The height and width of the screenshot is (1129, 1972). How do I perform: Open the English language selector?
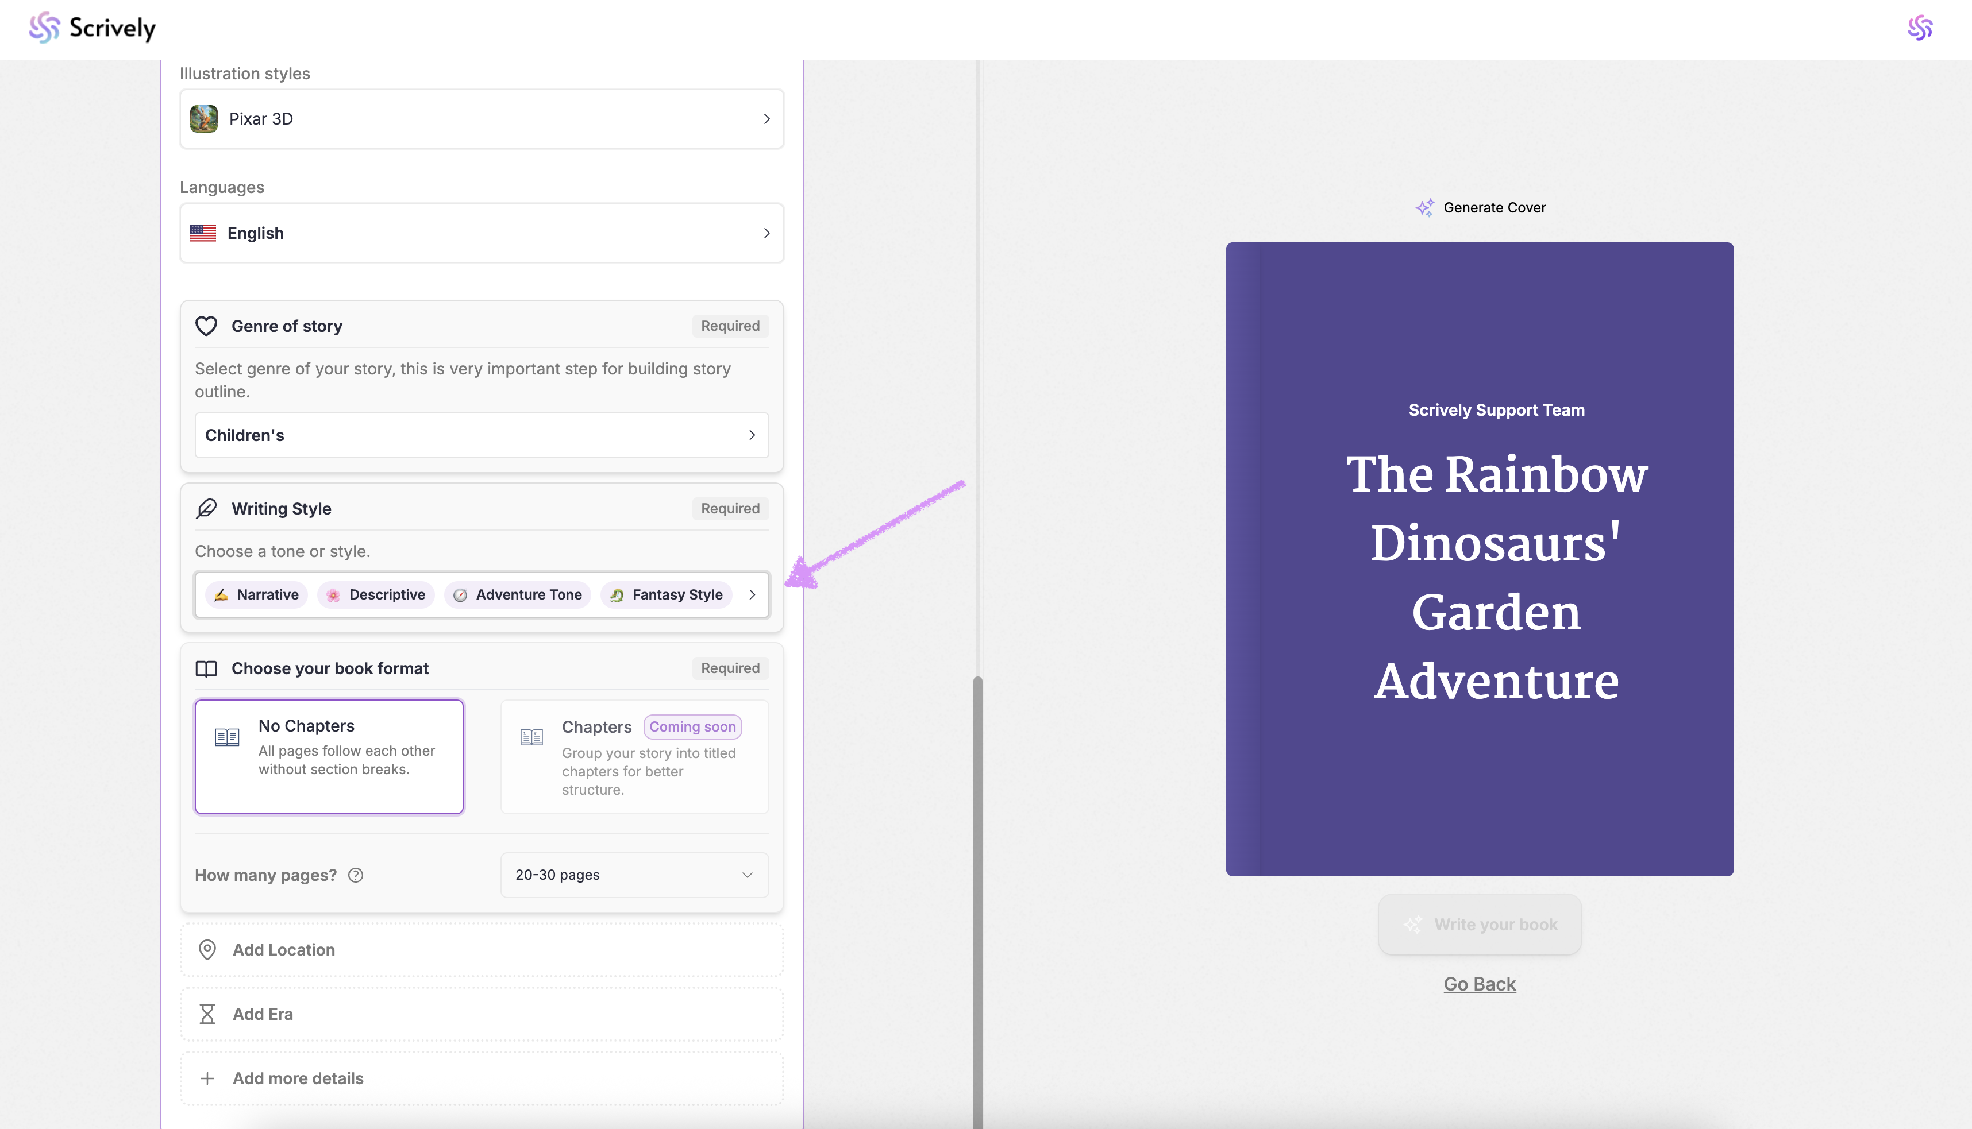[x=481, y=233]
